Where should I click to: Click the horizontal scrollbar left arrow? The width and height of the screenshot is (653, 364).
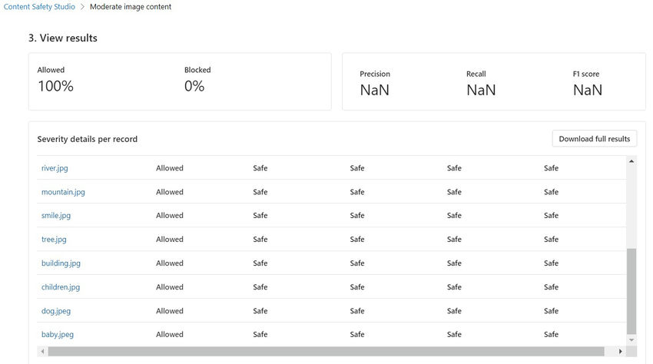click(x=42, y=352)
